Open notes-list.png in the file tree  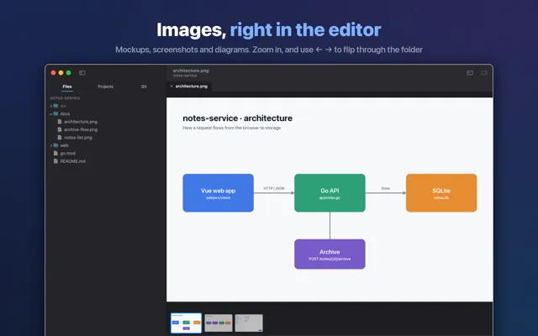pyautogui.click(x=78, y=138)
